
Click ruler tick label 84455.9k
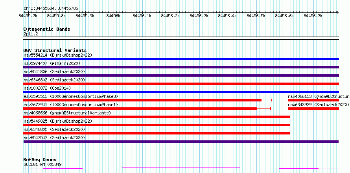click(x=85, y=16)
